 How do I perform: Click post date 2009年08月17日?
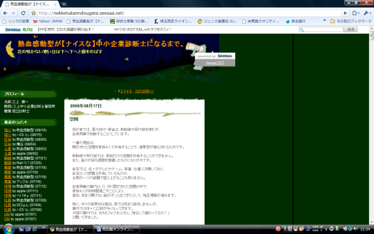pyautogui.click(x=86, y=106)
